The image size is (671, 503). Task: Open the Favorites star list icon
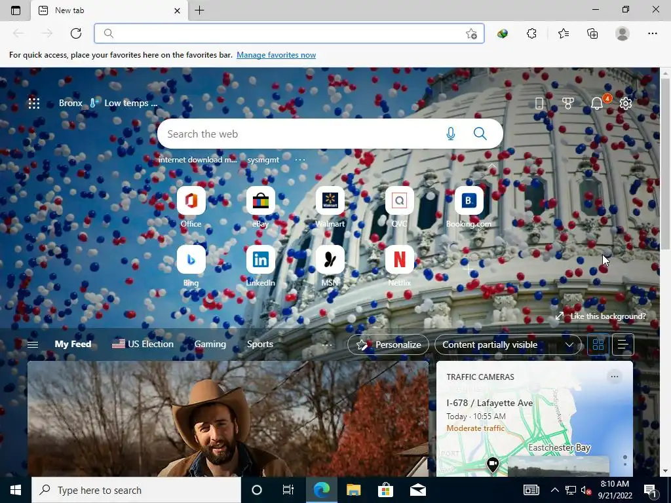pyautogui.click(x=564, y=33)
